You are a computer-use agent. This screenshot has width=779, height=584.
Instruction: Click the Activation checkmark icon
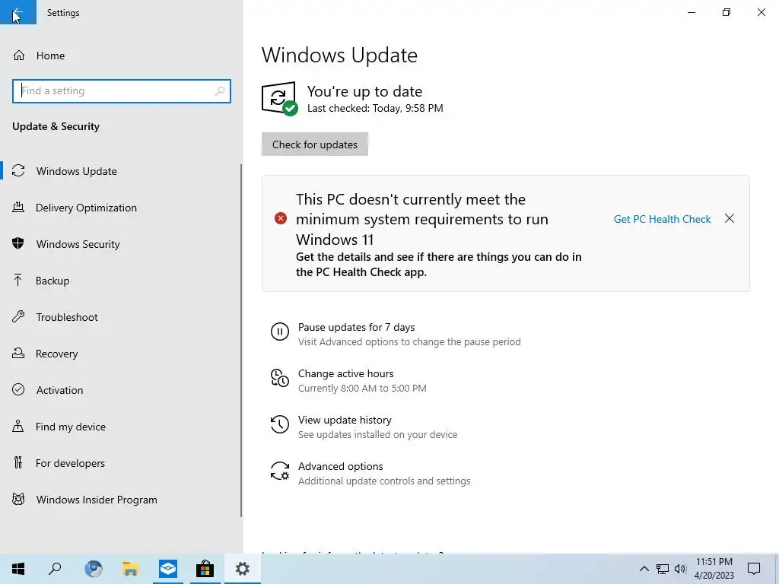click(18, 389)
